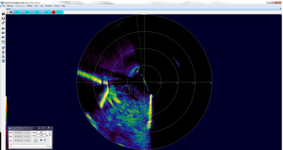
Task: Click the red record indicator button
Action: pyautogui.click(x=53, y=12)
